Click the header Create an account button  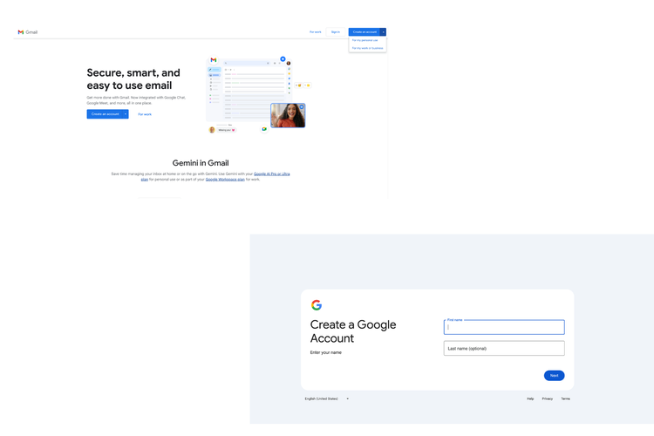[x=364, y=32]
